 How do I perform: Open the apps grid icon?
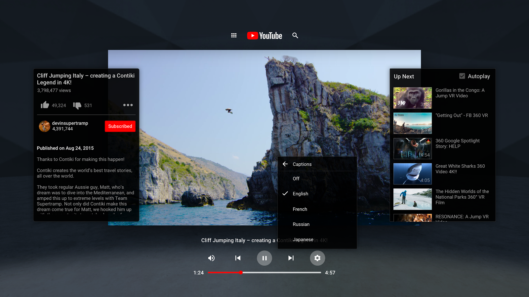(234, 35)
